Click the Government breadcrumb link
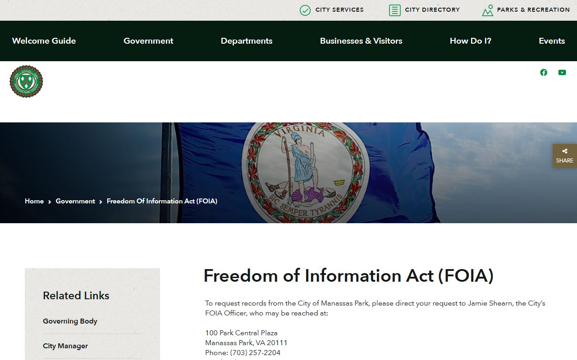577x360 pixels. (75, 201)
